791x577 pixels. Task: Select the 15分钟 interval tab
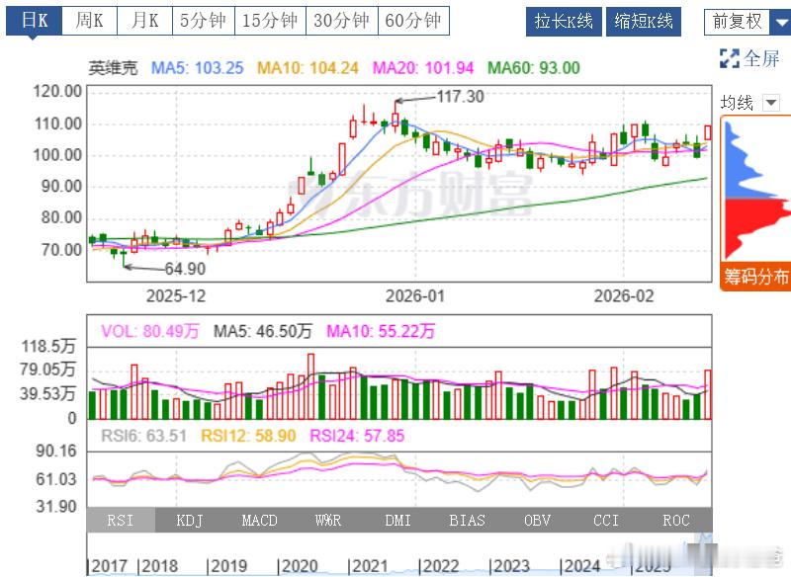coord(270,21)
